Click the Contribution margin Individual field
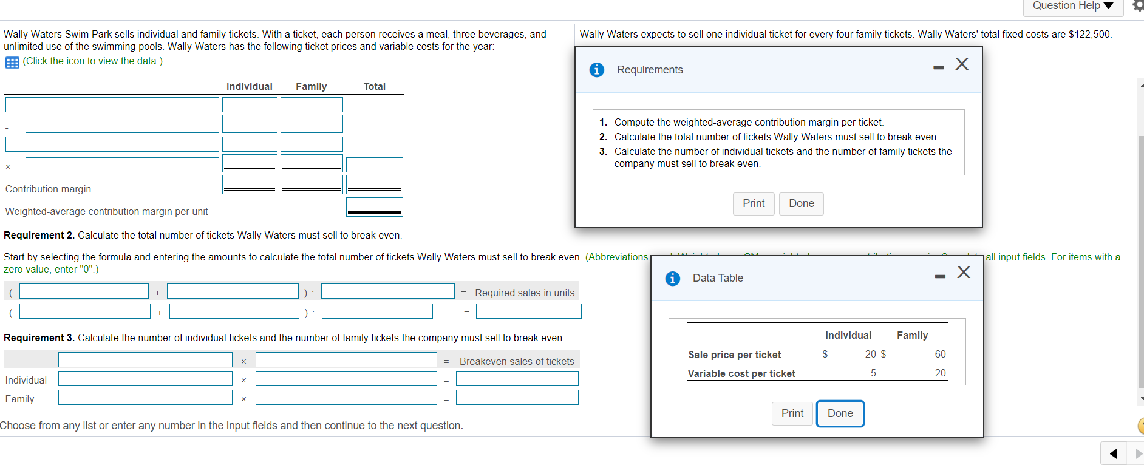1144x465 pixels. point(250,185)
